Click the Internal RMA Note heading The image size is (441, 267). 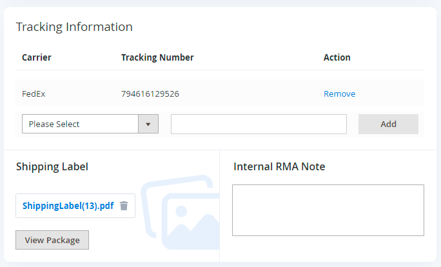click(x=279, y=166)
